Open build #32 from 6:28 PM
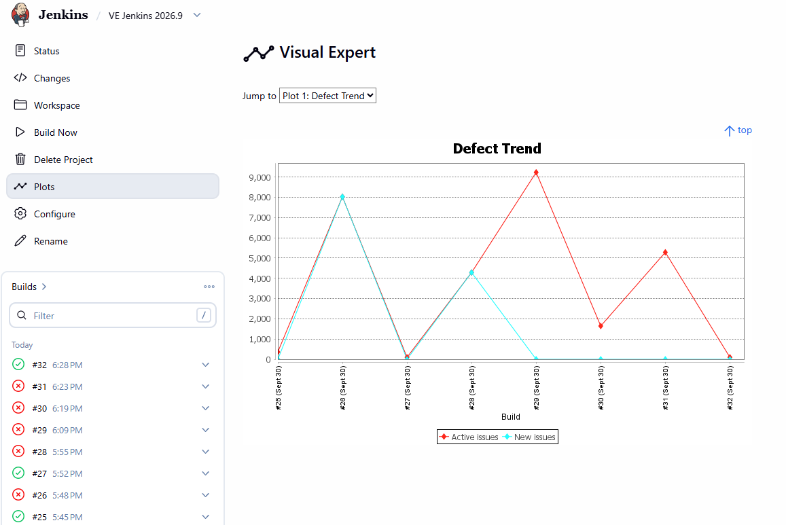Screen dimensions: 786x525 coord(57,365)
